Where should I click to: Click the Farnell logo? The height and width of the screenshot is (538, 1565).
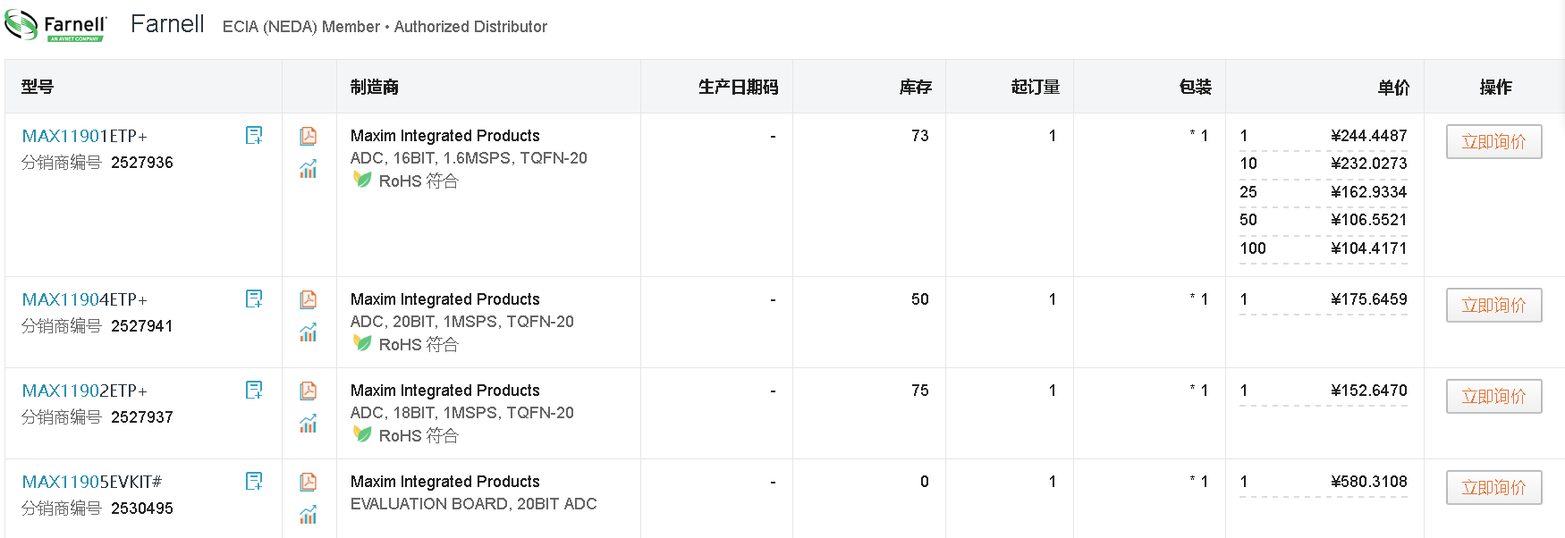pos(56,25)
